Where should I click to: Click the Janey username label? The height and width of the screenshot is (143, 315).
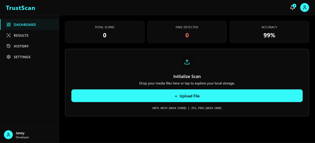pos(20,133)
